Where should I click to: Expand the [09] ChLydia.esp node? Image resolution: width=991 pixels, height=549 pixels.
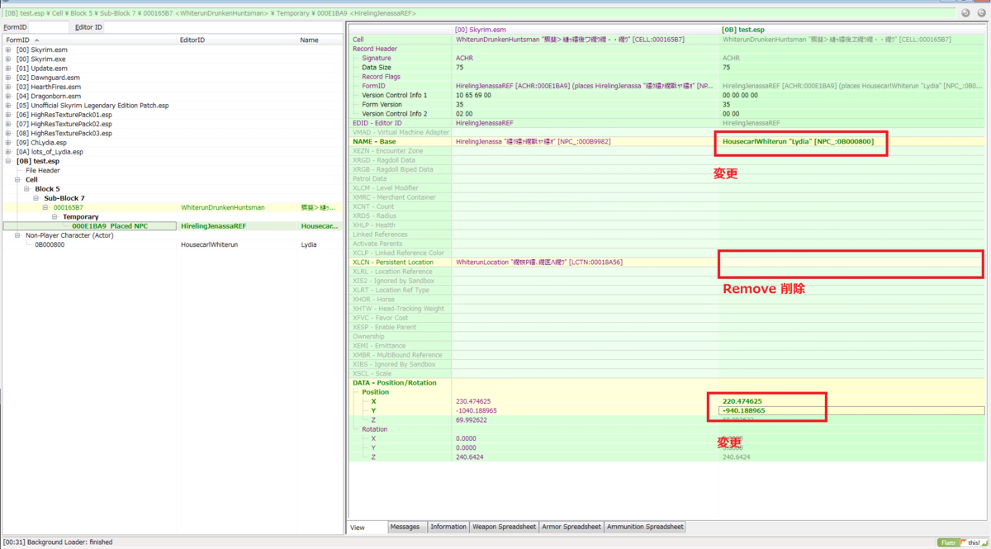tap(8, 142)
